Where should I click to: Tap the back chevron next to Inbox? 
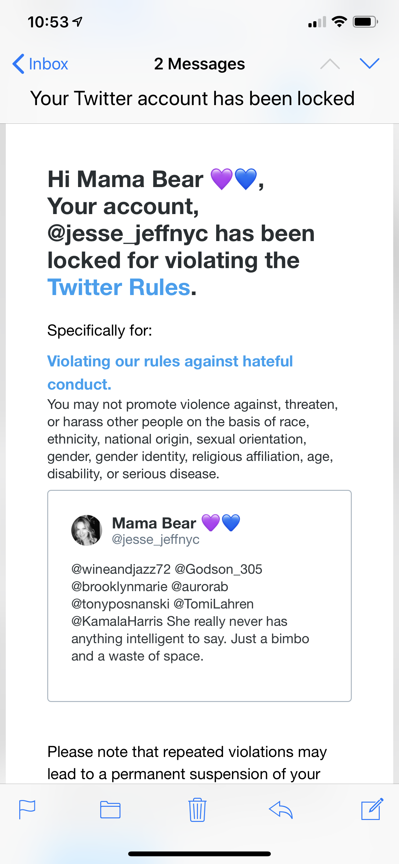pos(19,63)
